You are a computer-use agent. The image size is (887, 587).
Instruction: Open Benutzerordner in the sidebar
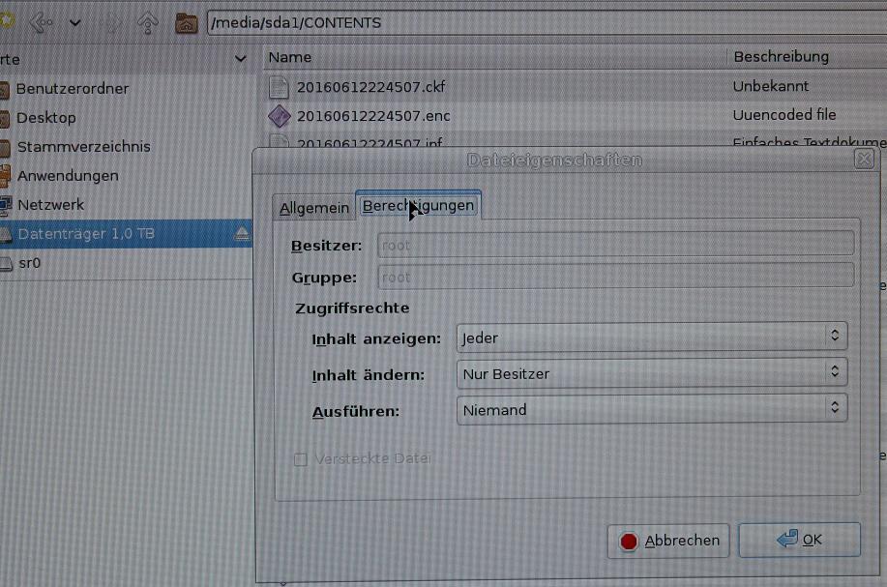tap(73, 89)
